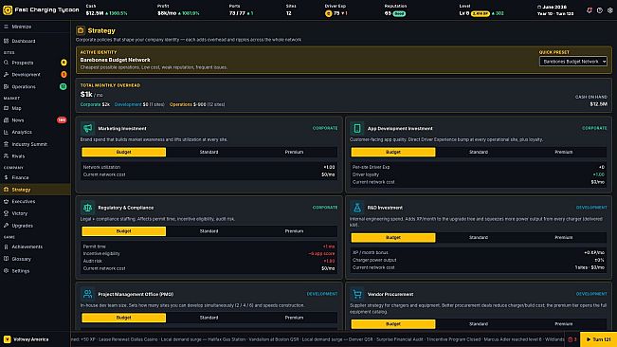Open Industry Summit page
The height and width of the screenshot is (347, 617).
pos(35,144)
